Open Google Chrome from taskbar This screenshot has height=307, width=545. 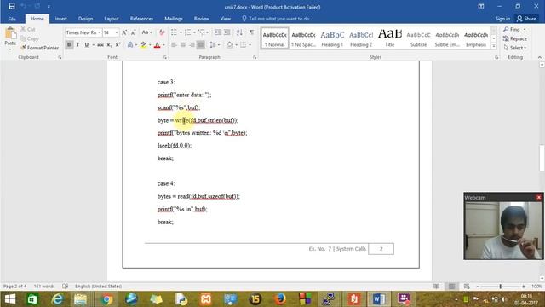tap(106, 299)
